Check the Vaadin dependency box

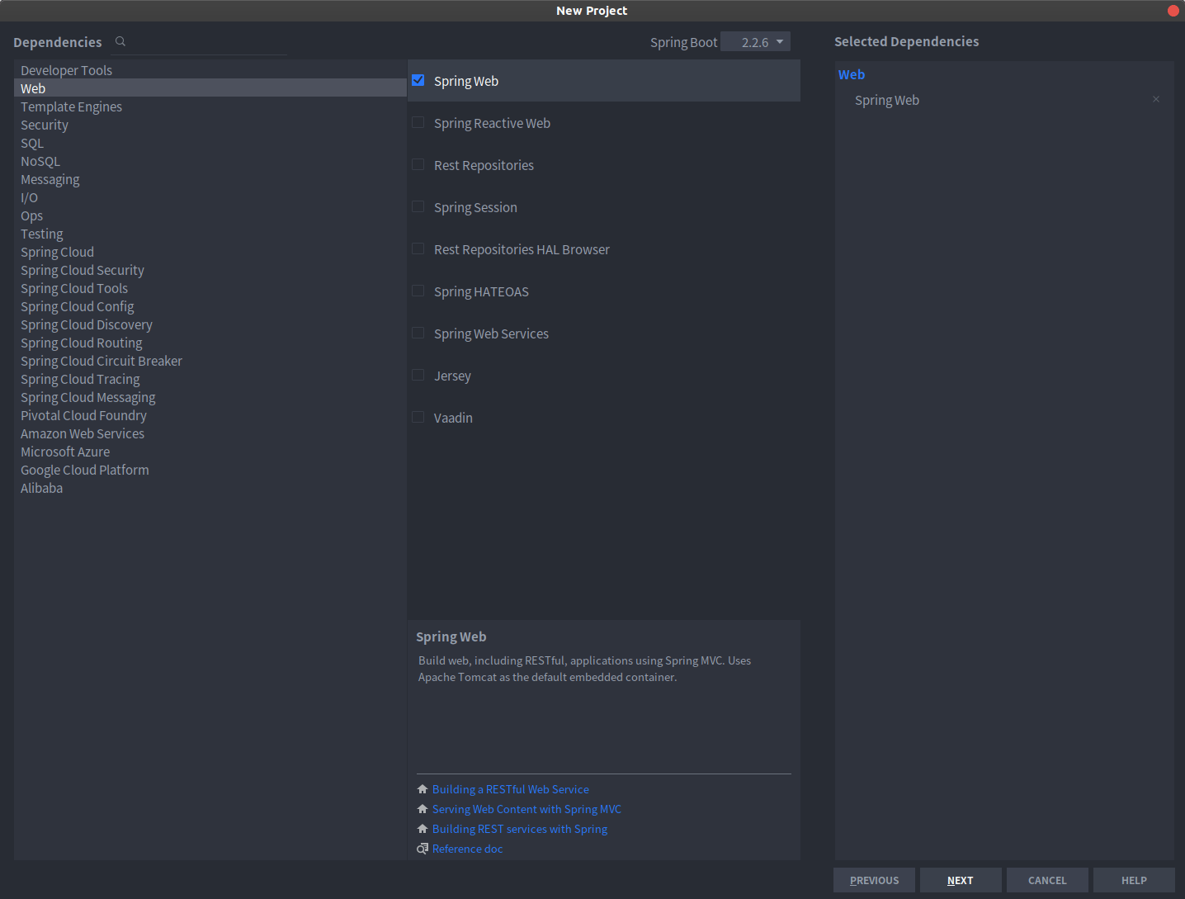coord(418,417)
